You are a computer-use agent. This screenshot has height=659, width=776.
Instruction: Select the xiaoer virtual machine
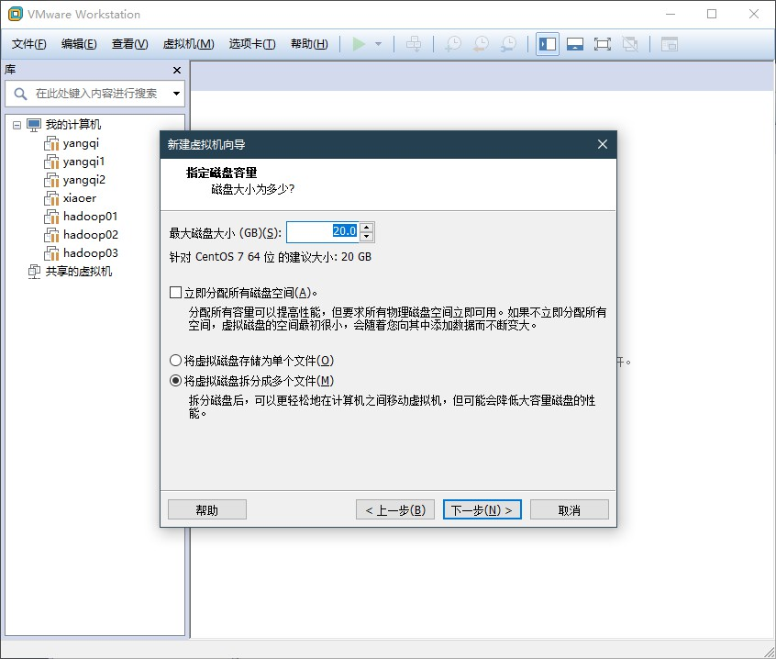tap(80, 198)
